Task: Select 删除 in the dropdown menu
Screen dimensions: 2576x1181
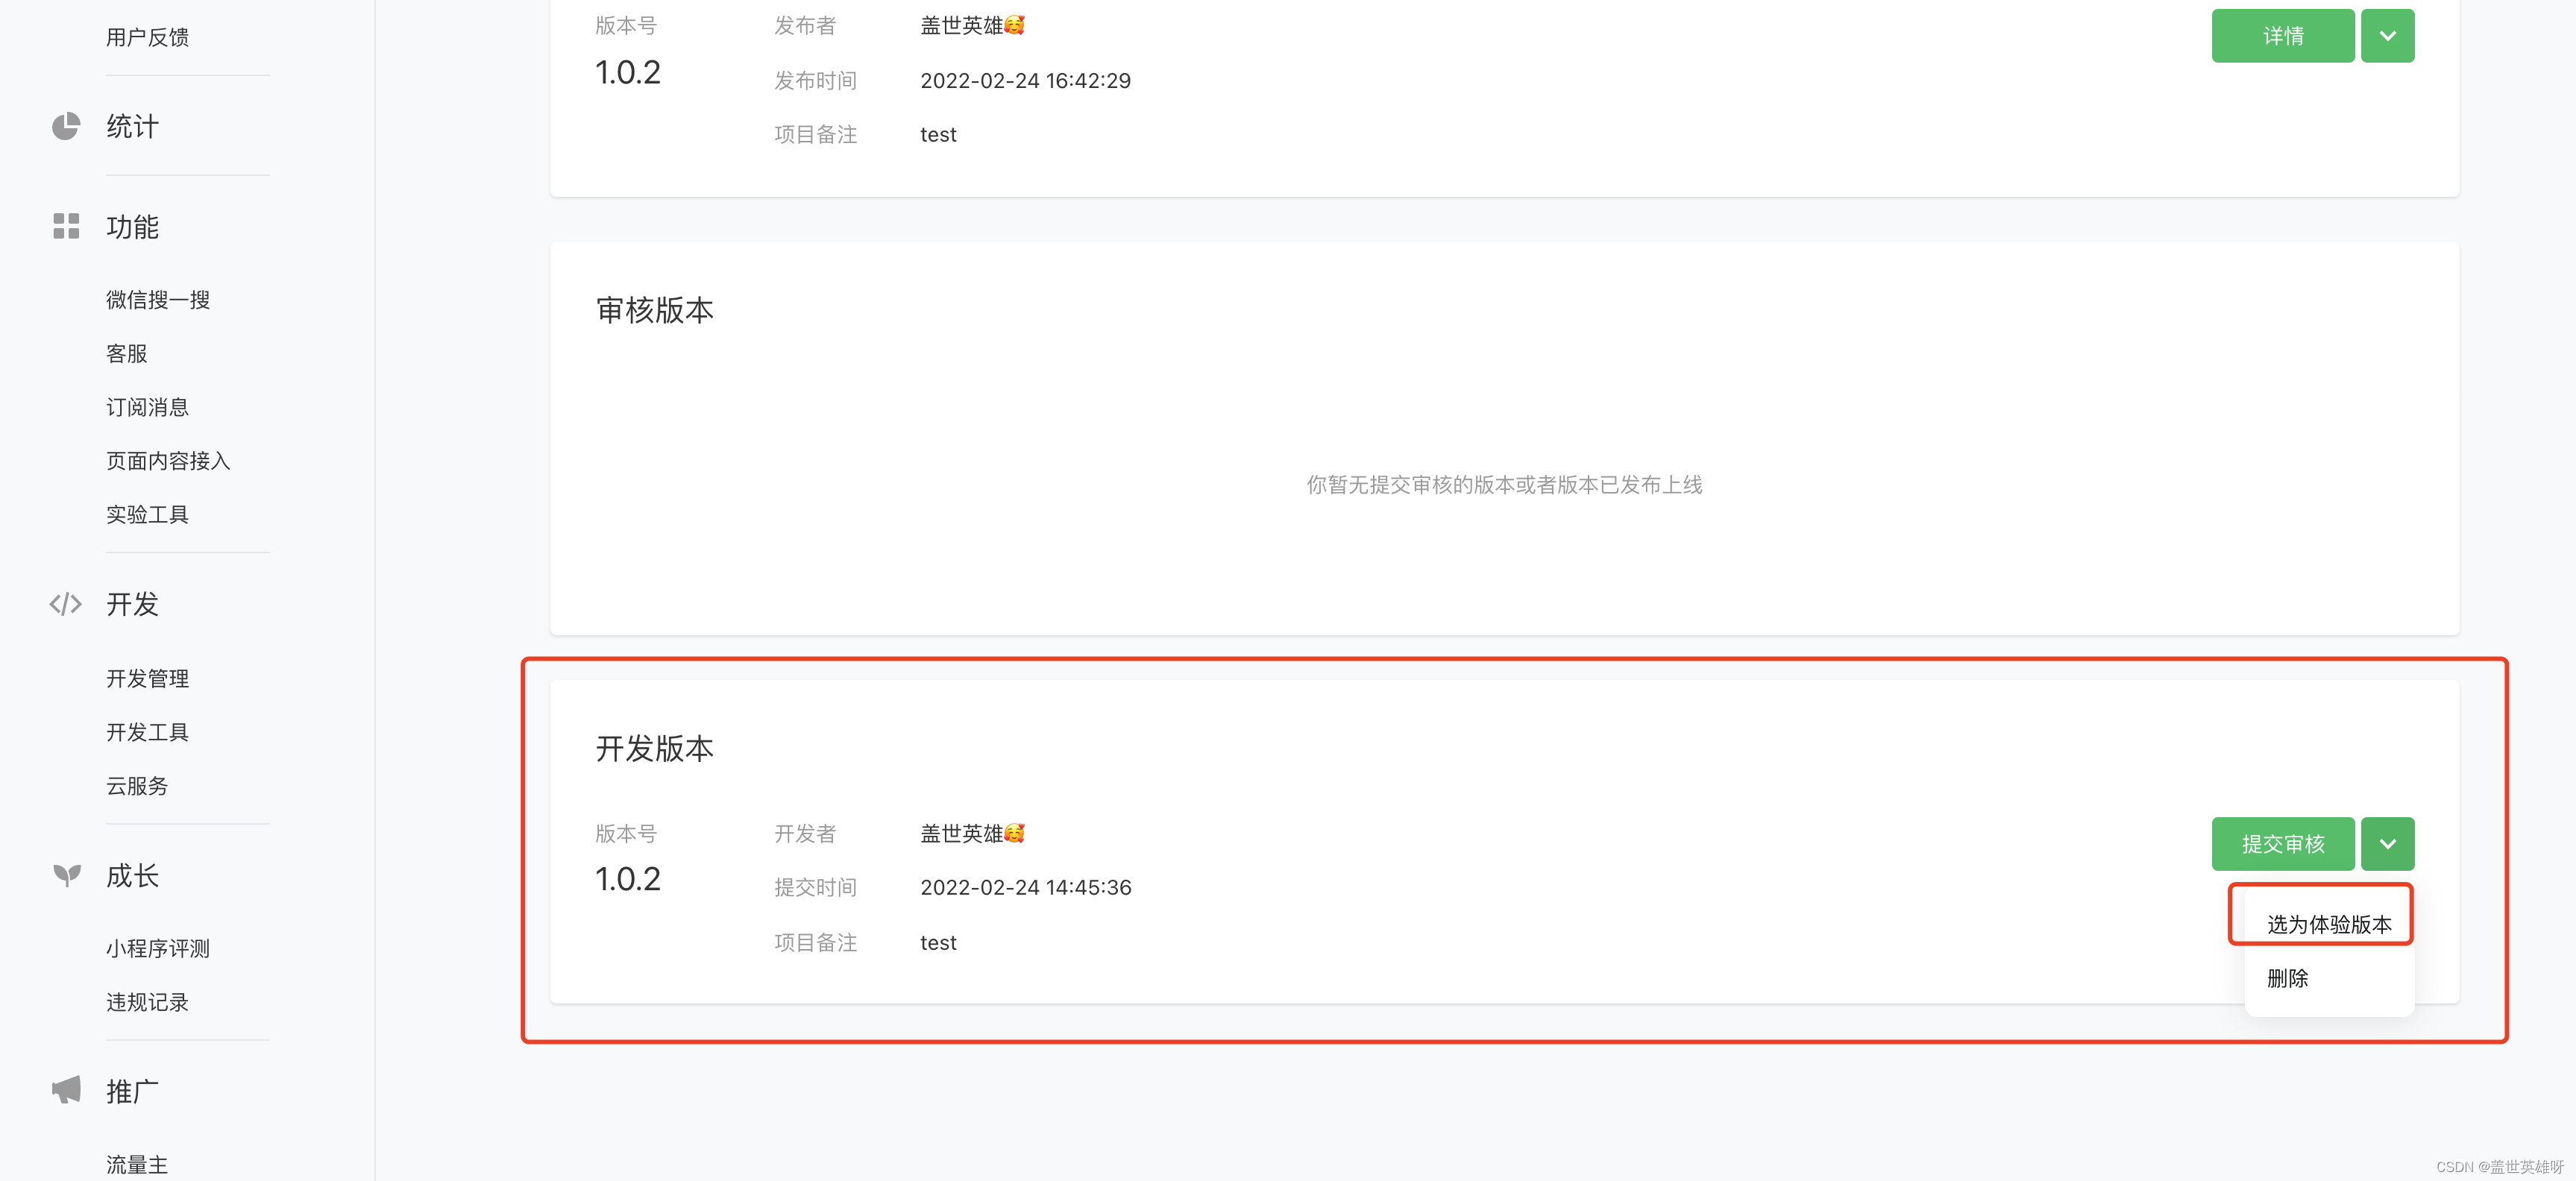Action: click(x=2287, y=978)
